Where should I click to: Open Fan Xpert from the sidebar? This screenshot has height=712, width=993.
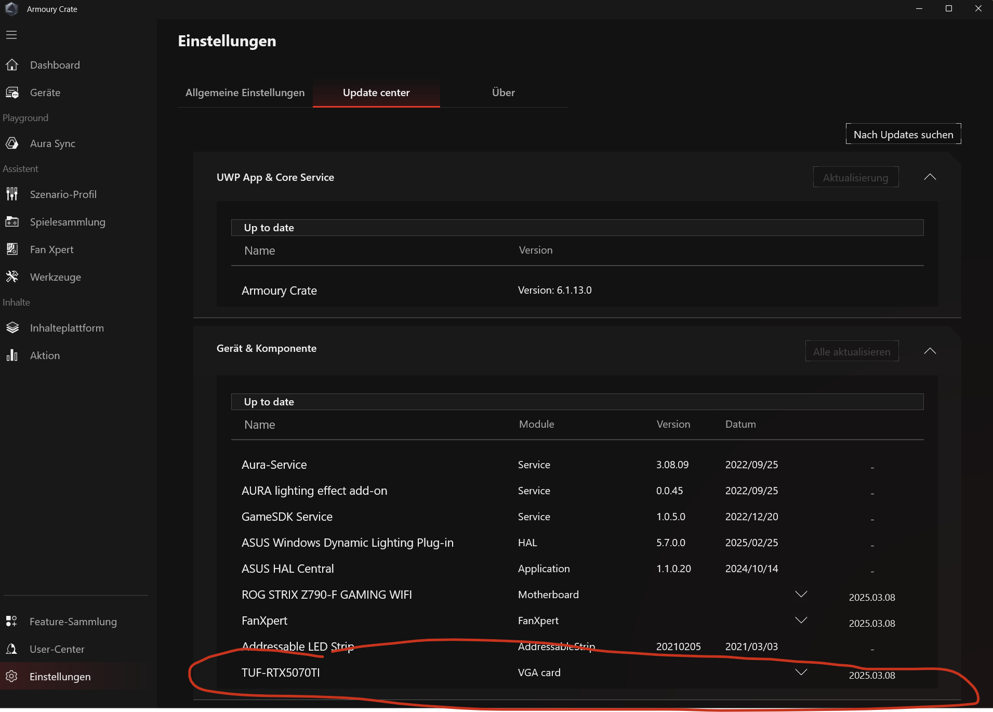point(11,249)
